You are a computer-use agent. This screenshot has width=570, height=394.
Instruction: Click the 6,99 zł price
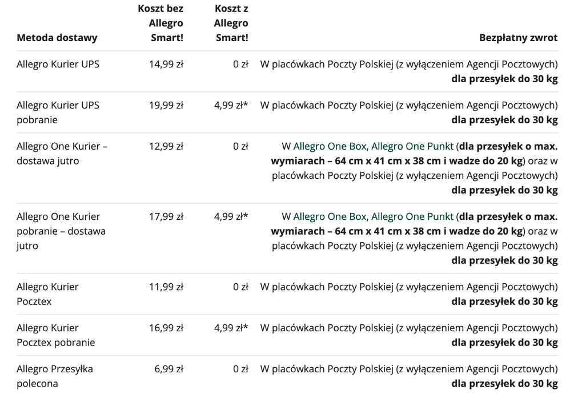click(169, 369)
